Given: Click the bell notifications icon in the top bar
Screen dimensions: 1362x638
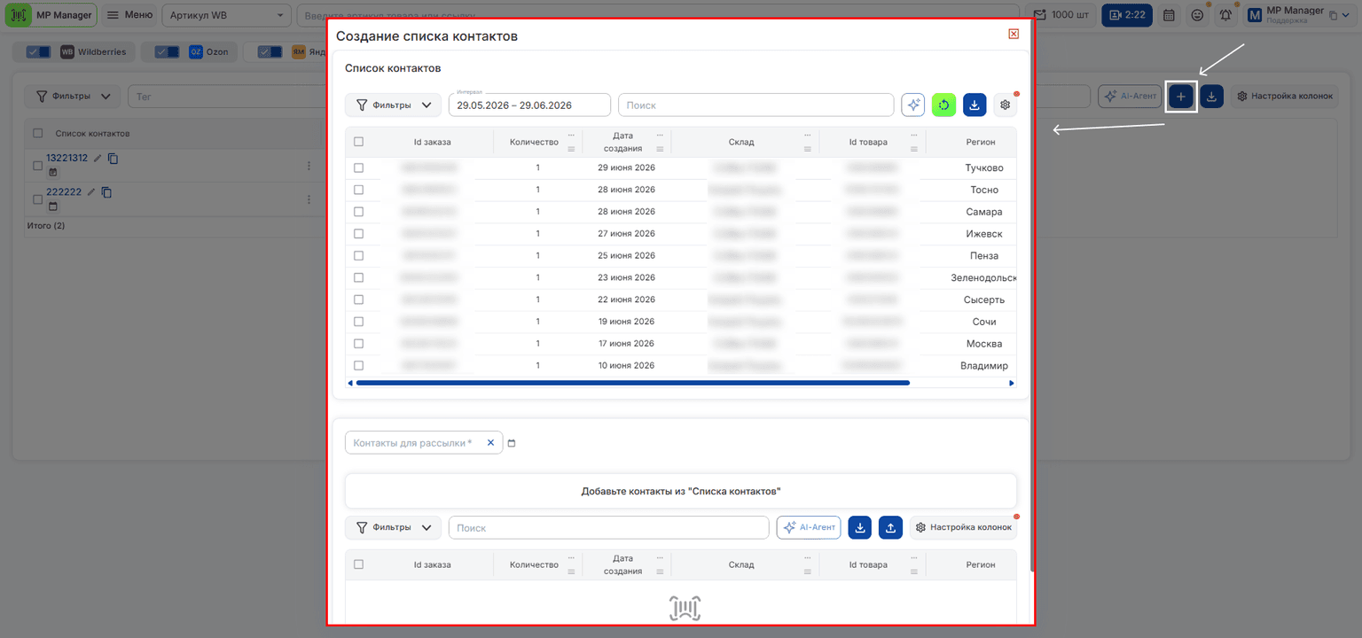Looking at the screenshot, I should click(1225, 15).
